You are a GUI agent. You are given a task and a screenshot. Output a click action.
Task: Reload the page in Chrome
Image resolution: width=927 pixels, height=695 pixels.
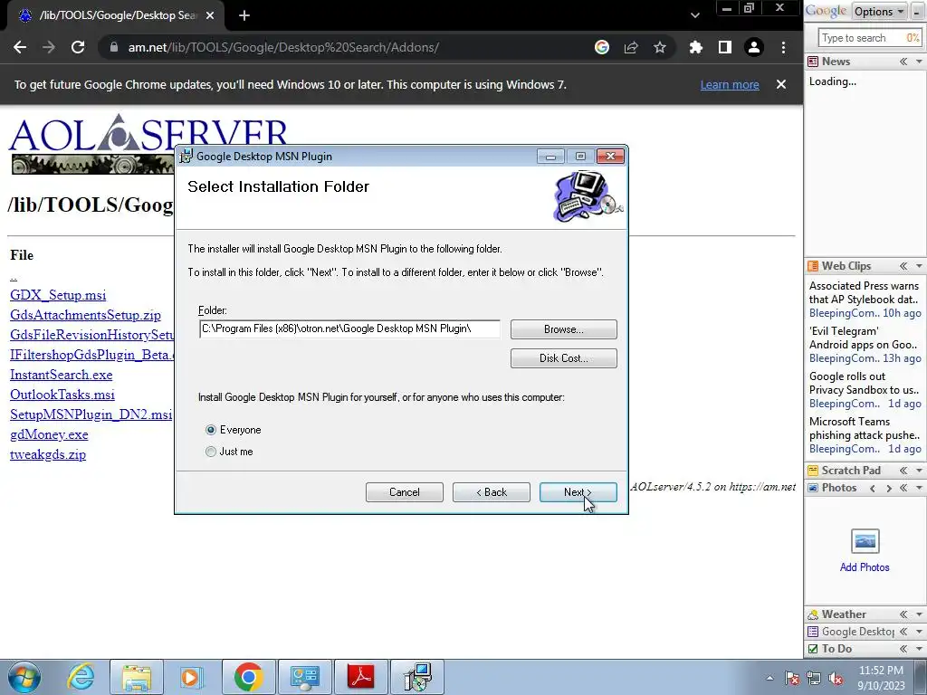78,47
